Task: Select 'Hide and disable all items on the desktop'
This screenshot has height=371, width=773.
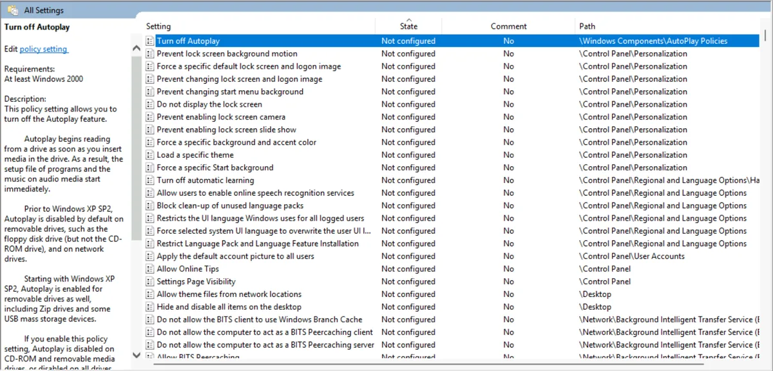Action: (x=452, y=307)
